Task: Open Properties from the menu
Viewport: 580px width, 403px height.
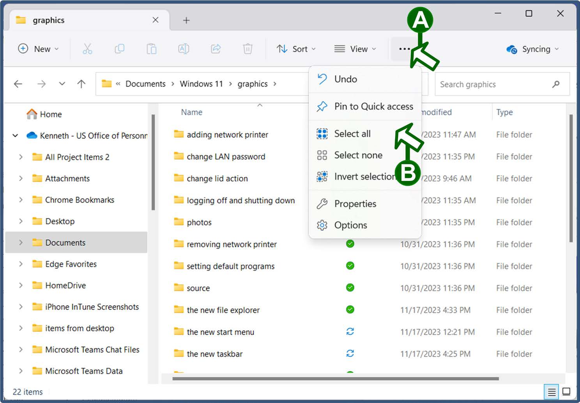Action: (x=365, y=204)
